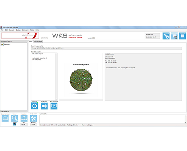Click the alarm clock icon button
The height and width of the screenshot is (151, 187).
coord(174,36)
